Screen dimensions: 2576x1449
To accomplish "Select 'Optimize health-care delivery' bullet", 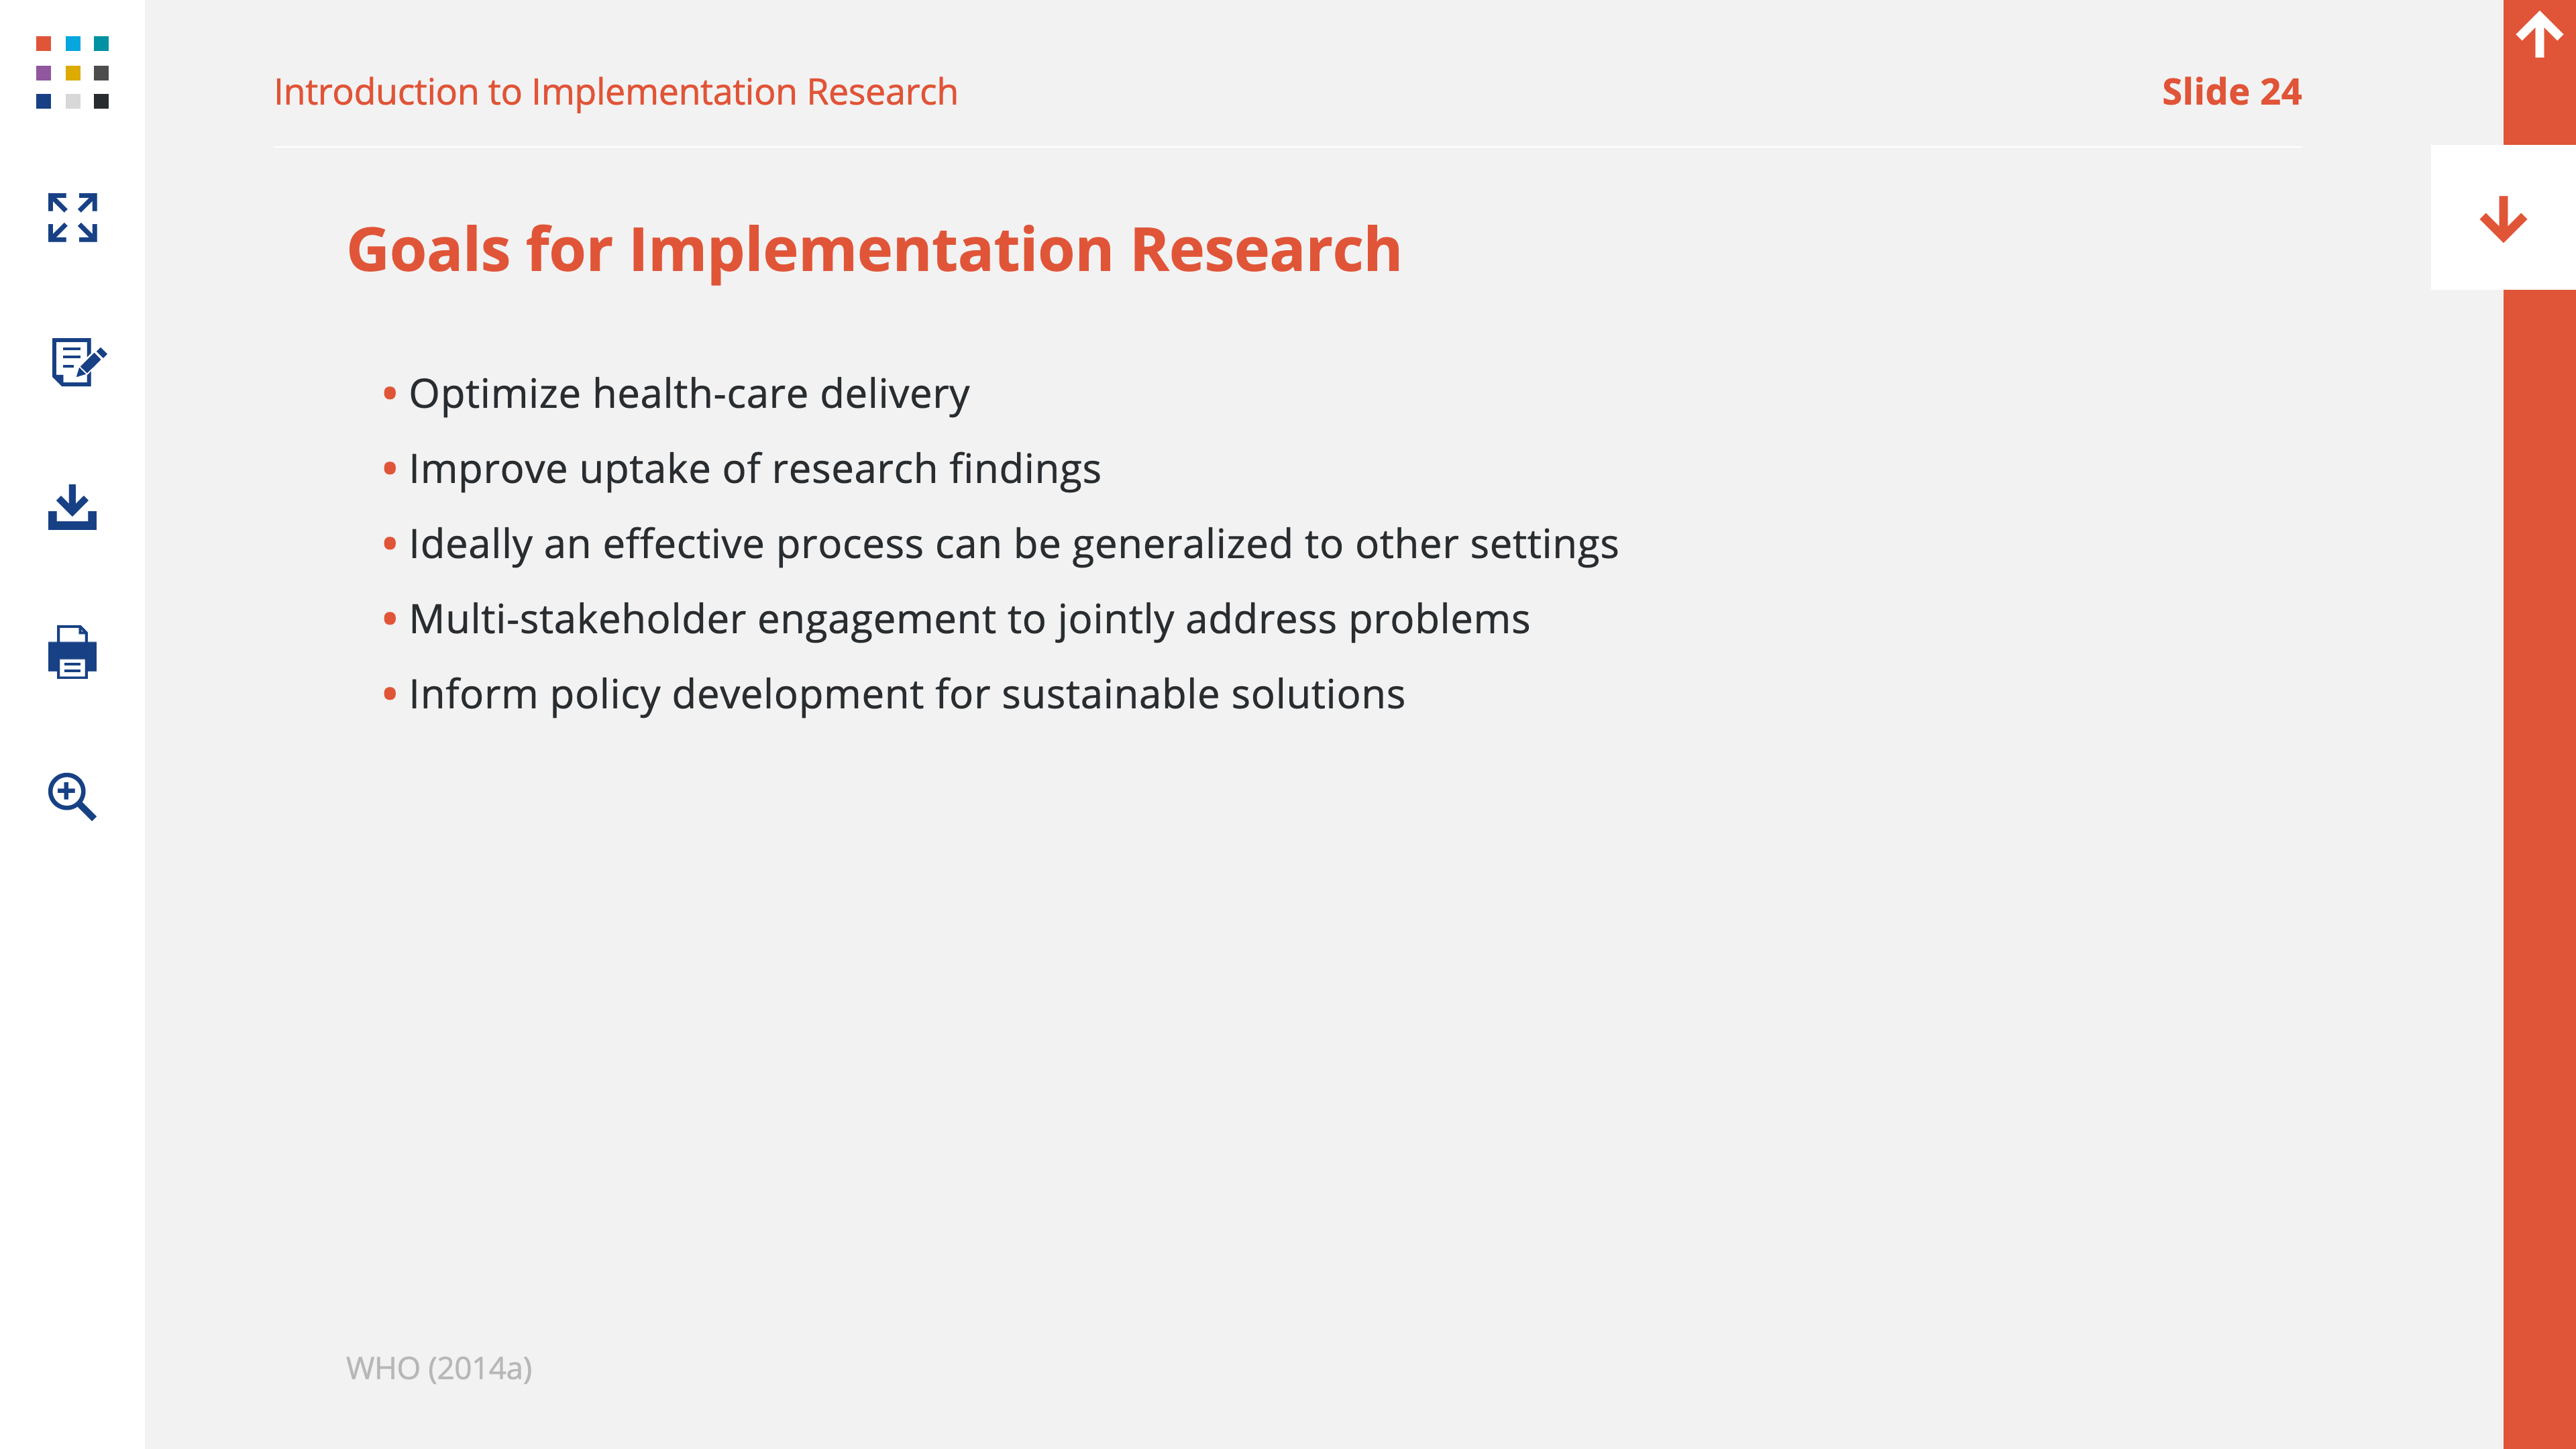I will tap(689, 394).
